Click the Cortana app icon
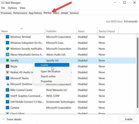Screen dimensions: 139x124 [7, 108]
